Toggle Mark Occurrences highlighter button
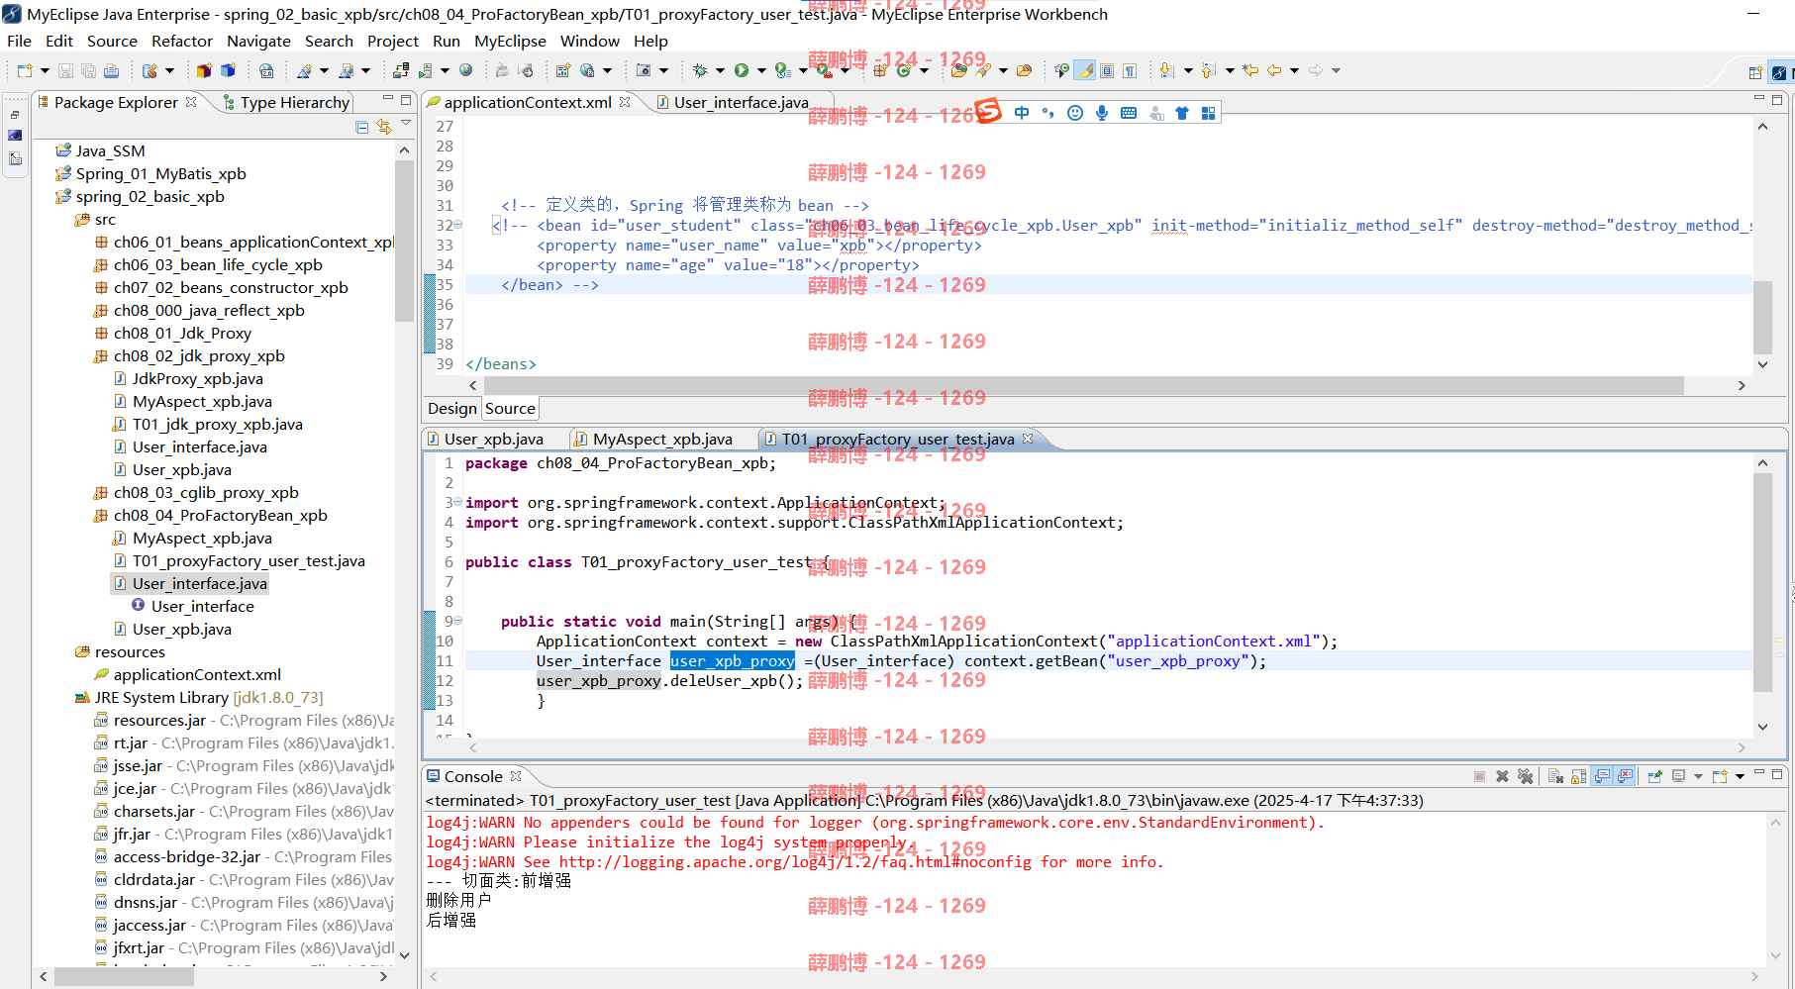 [1084, 70]
